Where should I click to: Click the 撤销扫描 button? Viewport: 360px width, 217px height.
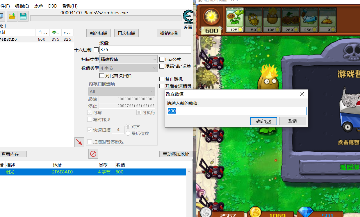(169, 33)
